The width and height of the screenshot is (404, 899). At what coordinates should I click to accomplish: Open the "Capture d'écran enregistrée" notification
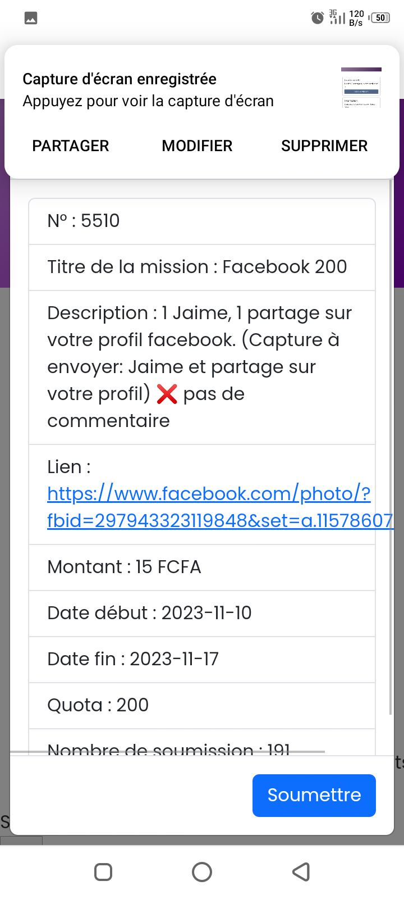pos(120,79)
